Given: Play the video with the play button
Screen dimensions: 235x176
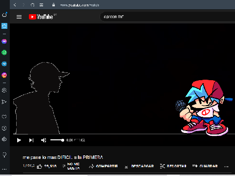Looking at the screenshot, I should 19,140.
